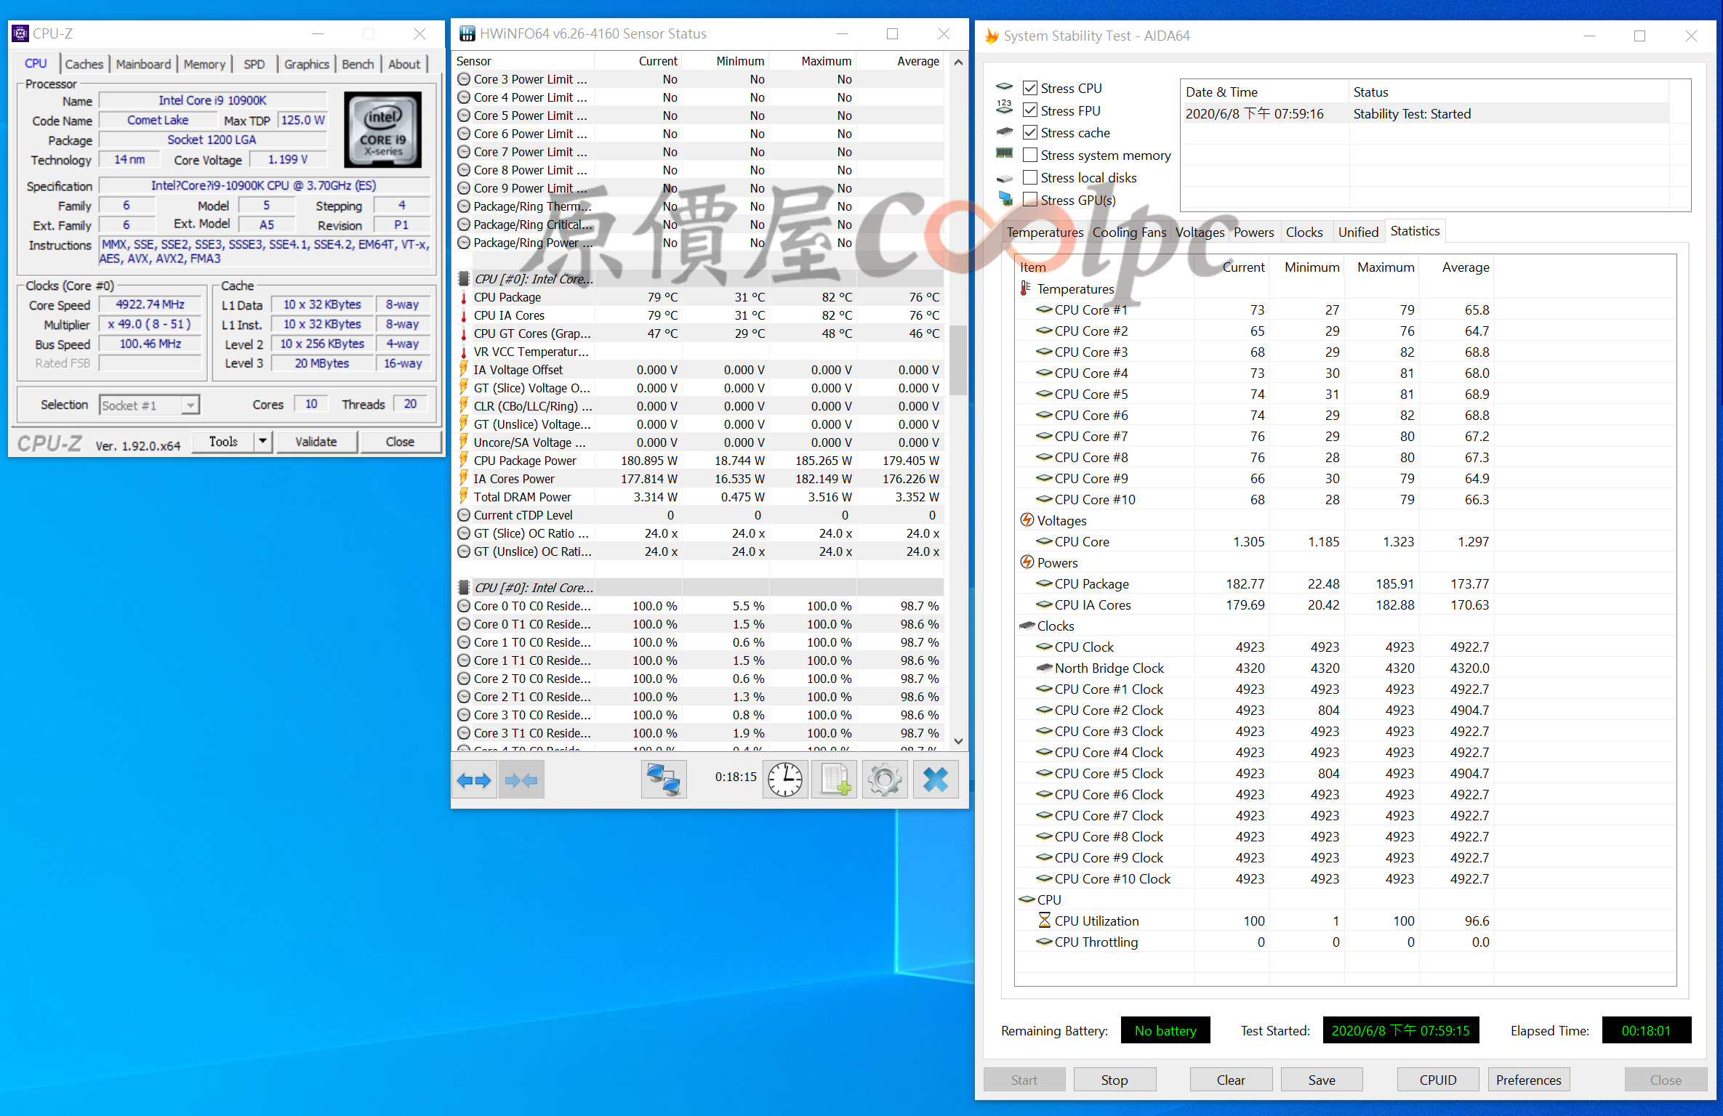The height and width of the screenshot is (1116, 1723).
Task: Click HWiNFO scrollbar down arrow
Action: [x=958, y=741]
